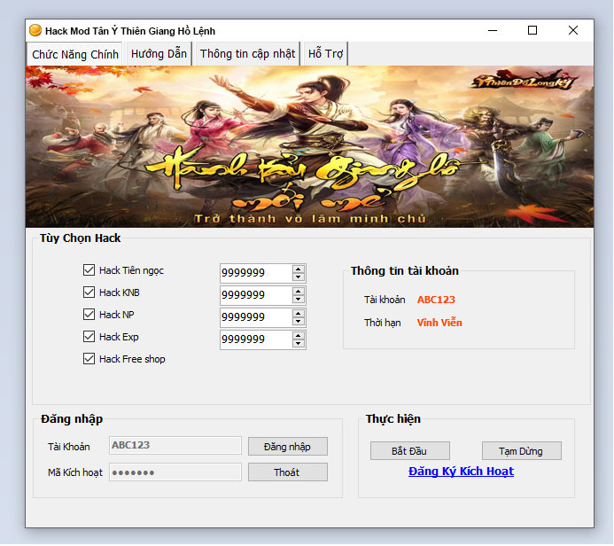
Task: Click the app icon in title bar
Action: tap(35, 30)
